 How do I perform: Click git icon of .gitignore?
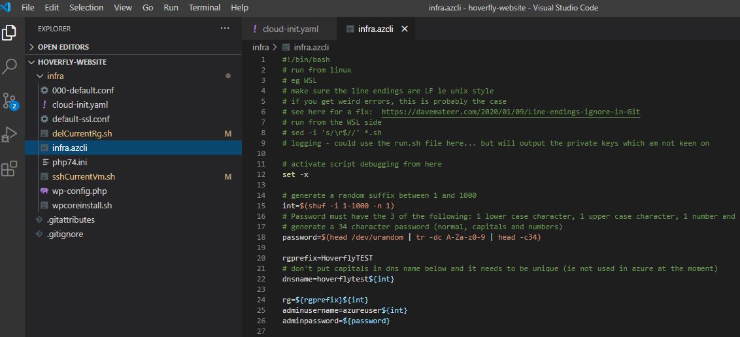(39, 234)
